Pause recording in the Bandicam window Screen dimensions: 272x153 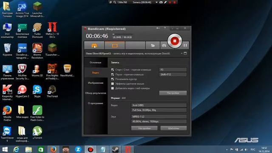pos(185,45)
